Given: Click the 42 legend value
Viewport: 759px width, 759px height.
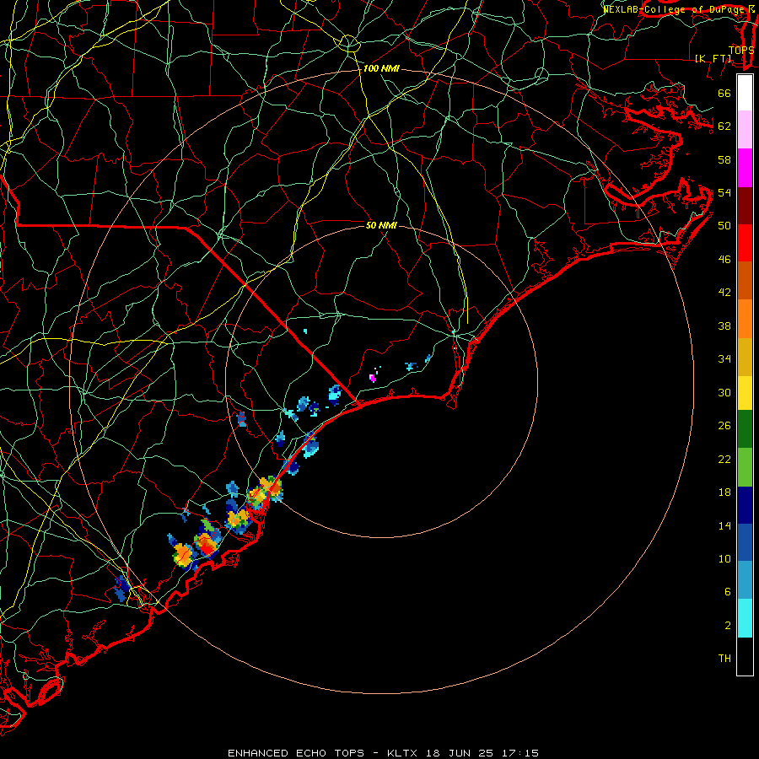Looking at the screenshot, I should tap(724, 293).
